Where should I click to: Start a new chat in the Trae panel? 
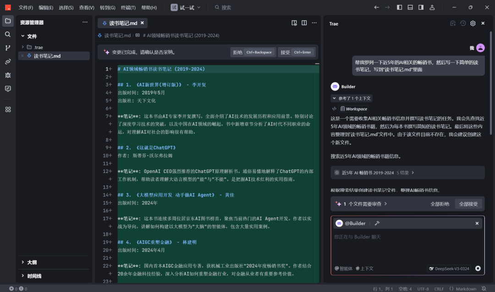coord(453,23)
